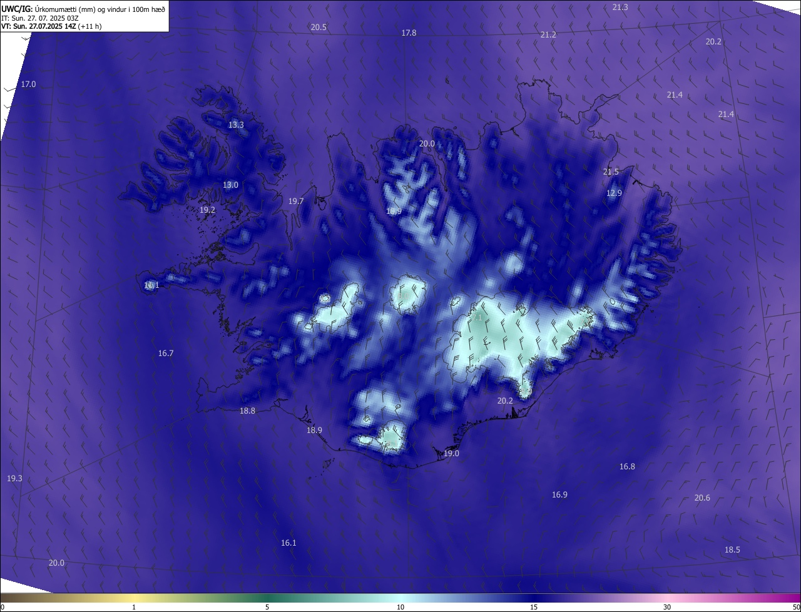This screenshot has width=801, height=612.
Task: Click the legend tick label '0'
Action: click(x=3, y=607)
